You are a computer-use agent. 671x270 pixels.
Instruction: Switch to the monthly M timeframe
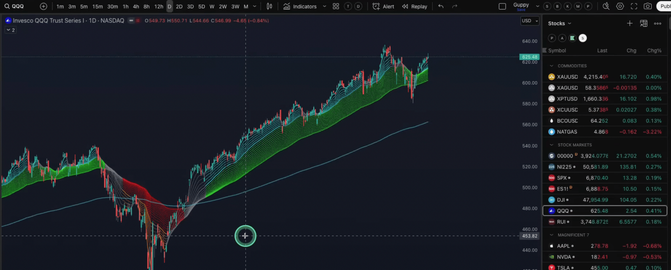(246, 6)
